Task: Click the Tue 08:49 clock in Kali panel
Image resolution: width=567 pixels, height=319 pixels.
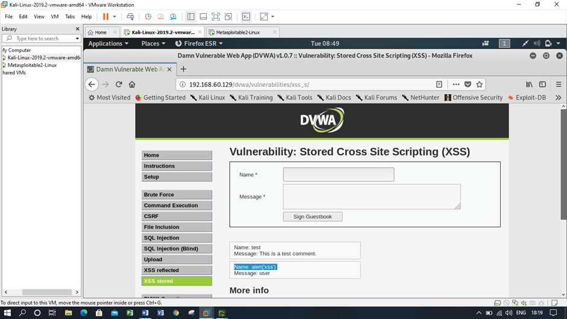Action: click(325, 43)
